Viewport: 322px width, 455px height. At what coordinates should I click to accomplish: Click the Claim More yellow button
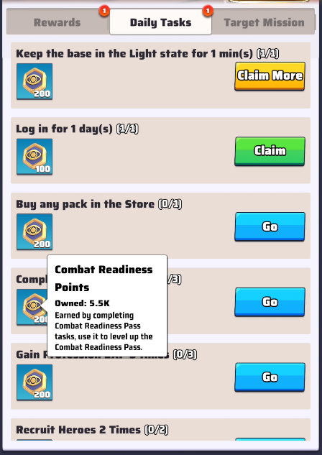pos(270,76)
